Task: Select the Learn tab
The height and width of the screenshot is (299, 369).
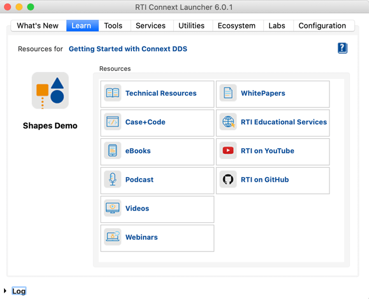Action: pyautogui.click(x=83, y=26)
